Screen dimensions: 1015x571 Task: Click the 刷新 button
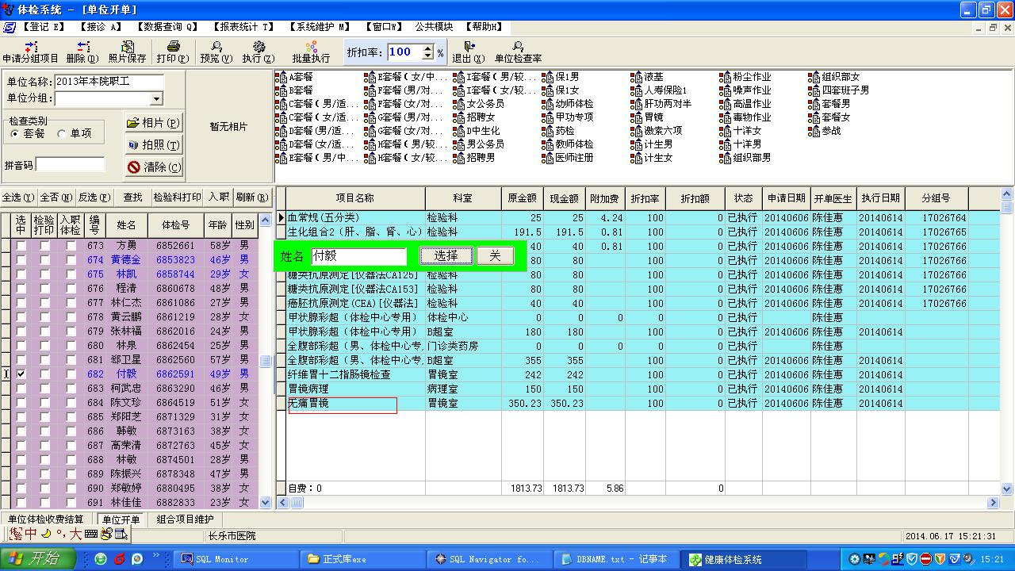[x=251, y=197]
